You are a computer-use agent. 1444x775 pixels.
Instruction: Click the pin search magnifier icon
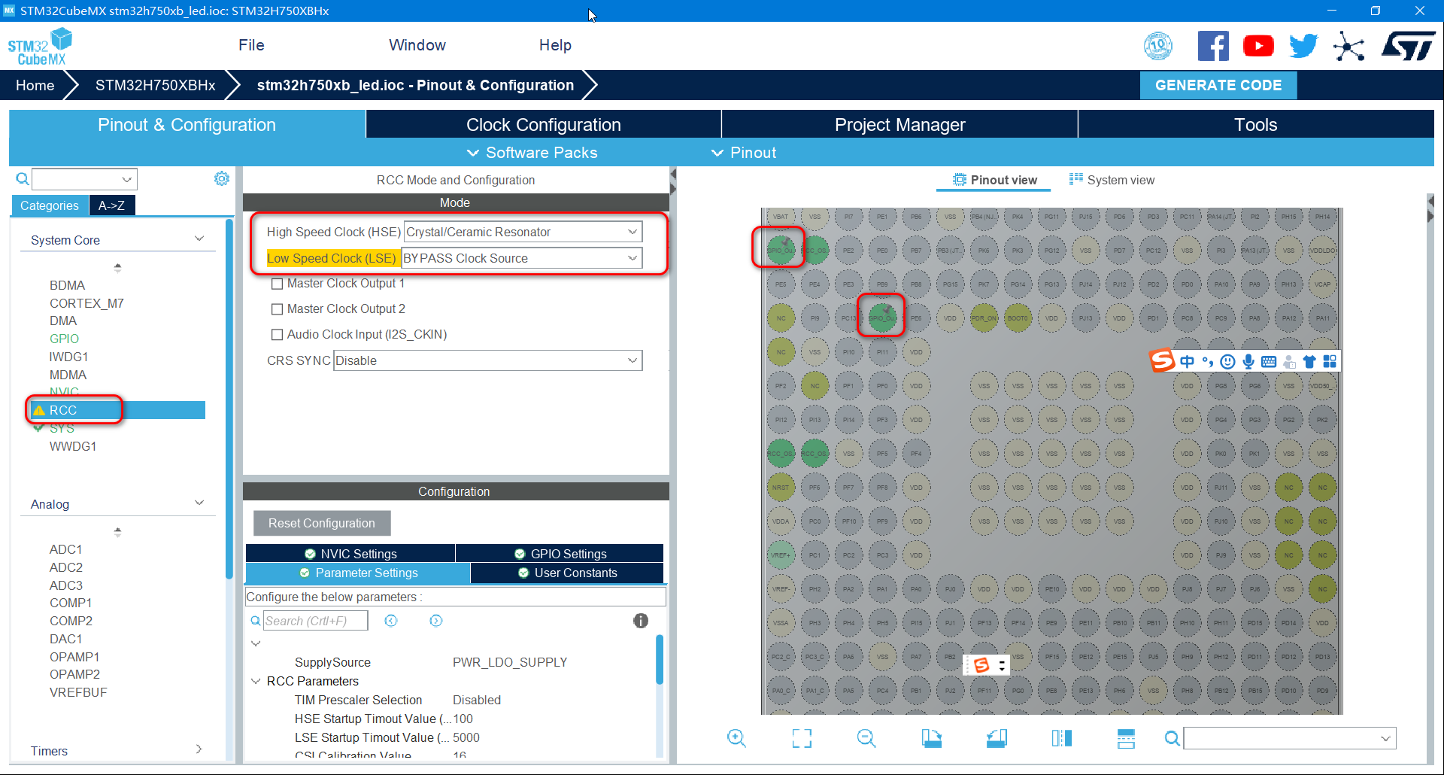pos(1172,739)
